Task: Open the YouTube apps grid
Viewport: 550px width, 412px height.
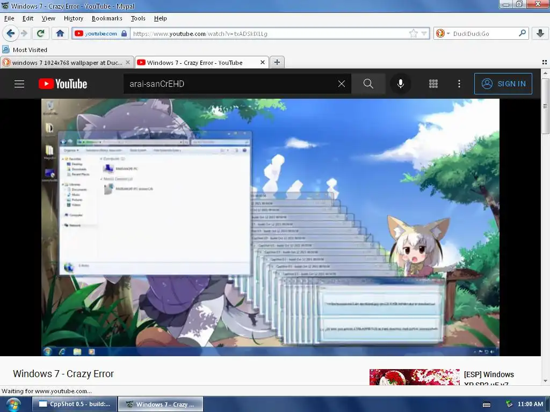Action: point(433,84)
